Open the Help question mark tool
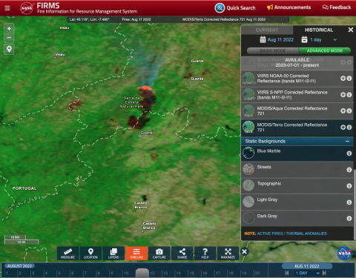Screen dimensions: 356x278 click(x=205, y=254)
